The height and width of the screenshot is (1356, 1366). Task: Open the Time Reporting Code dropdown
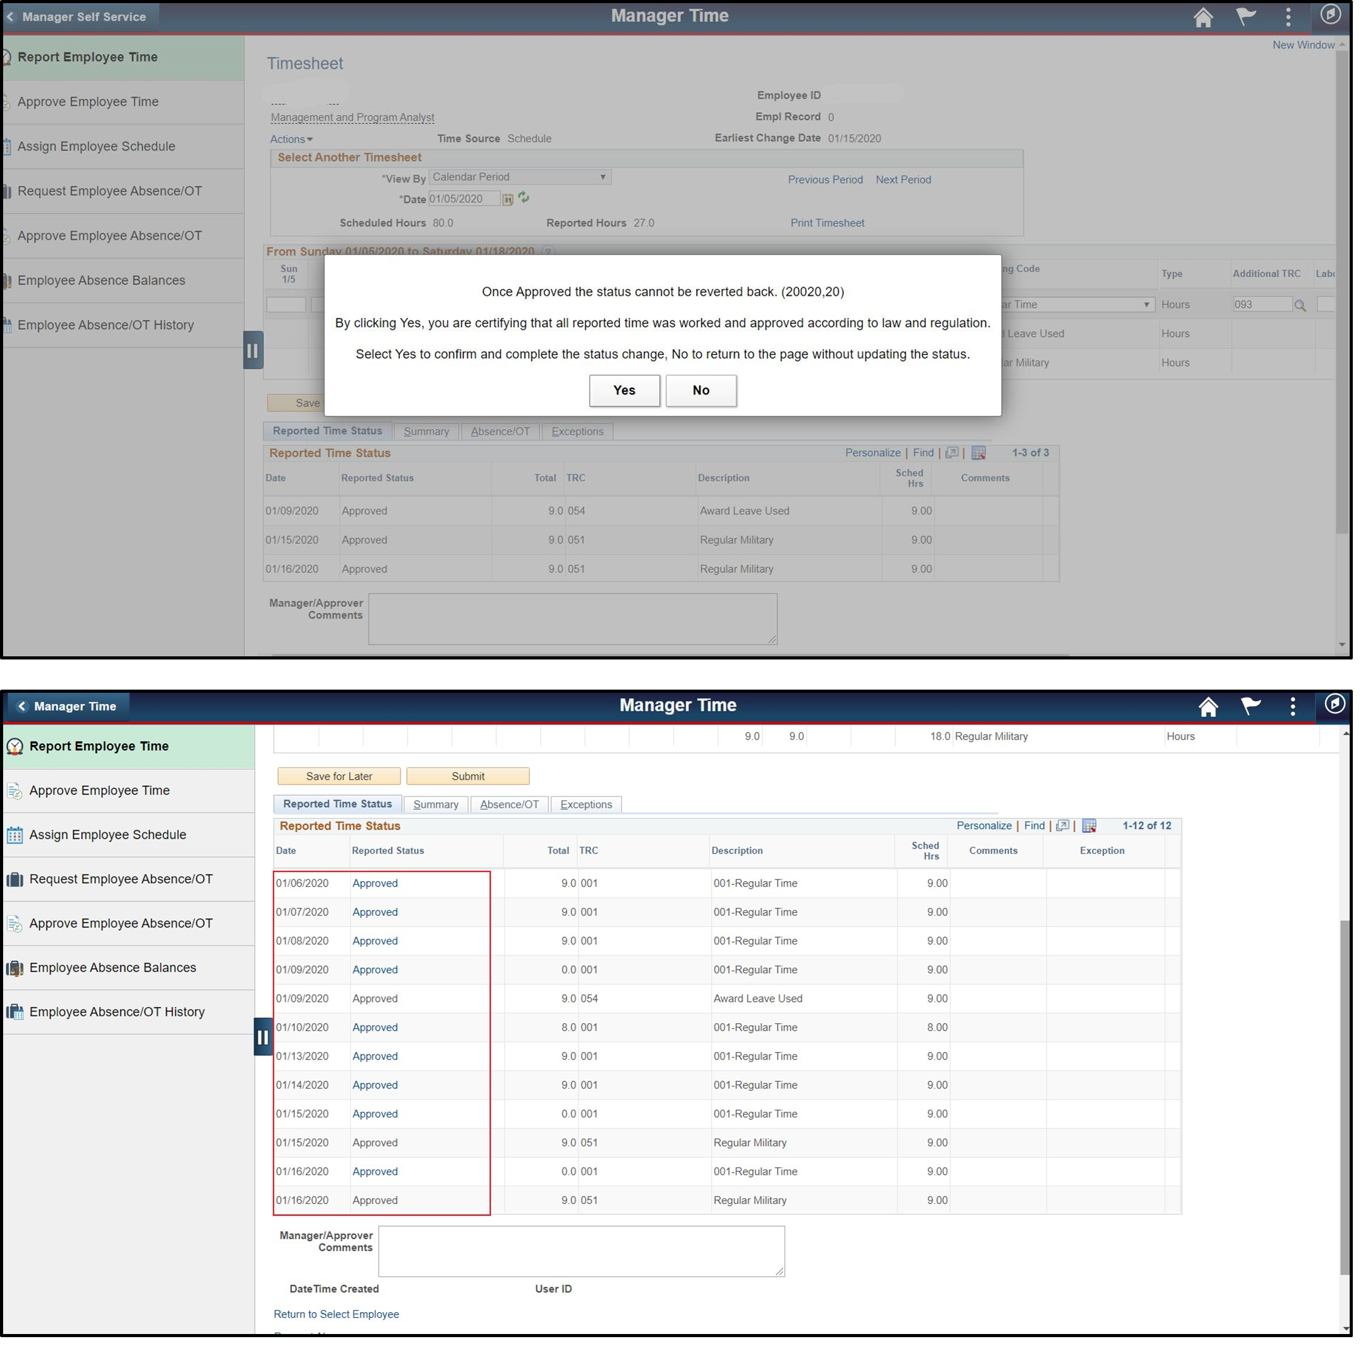[1147, 304]
